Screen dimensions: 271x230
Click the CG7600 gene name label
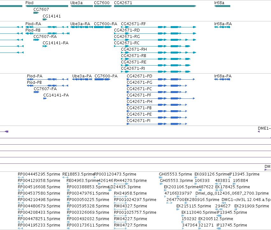coord(102,3)
